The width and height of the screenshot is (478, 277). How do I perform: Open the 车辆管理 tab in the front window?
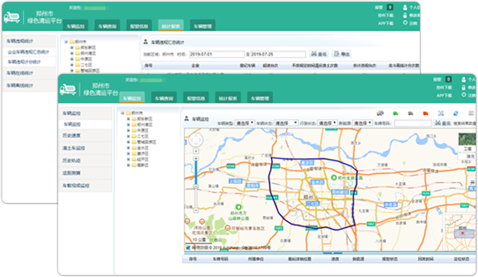pyautogui.click(x=259, y=98)
